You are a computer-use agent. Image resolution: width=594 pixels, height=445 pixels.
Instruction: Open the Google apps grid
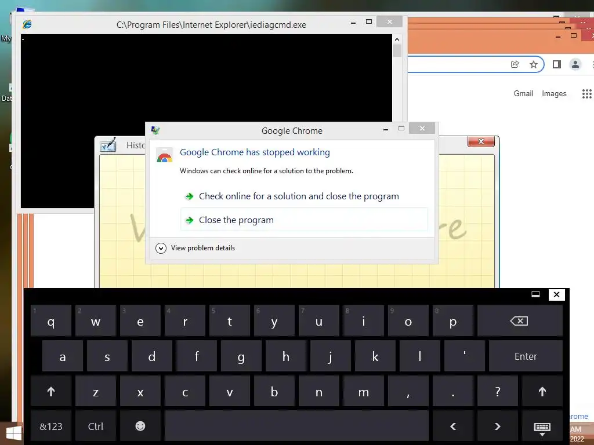(586, 93)
